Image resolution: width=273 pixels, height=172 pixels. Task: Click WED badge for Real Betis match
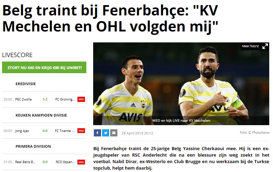(x=81, y=162)
